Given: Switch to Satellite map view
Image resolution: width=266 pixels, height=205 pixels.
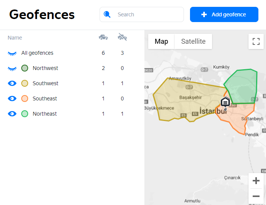Looking at the screenshot, I should coord(193,41).
